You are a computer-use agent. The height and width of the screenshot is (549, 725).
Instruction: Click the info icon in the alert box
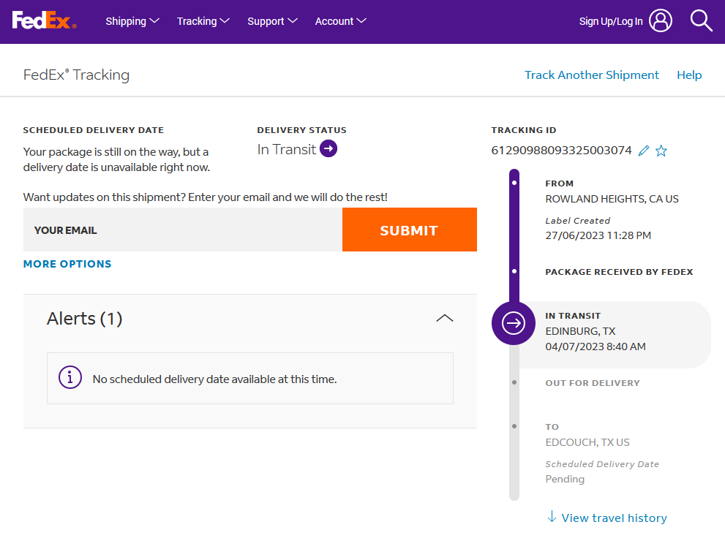70,378
